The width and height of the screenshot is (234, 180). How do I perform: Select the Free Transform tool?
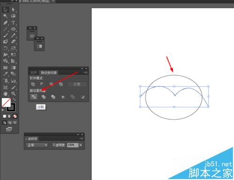tap(13, 54)
